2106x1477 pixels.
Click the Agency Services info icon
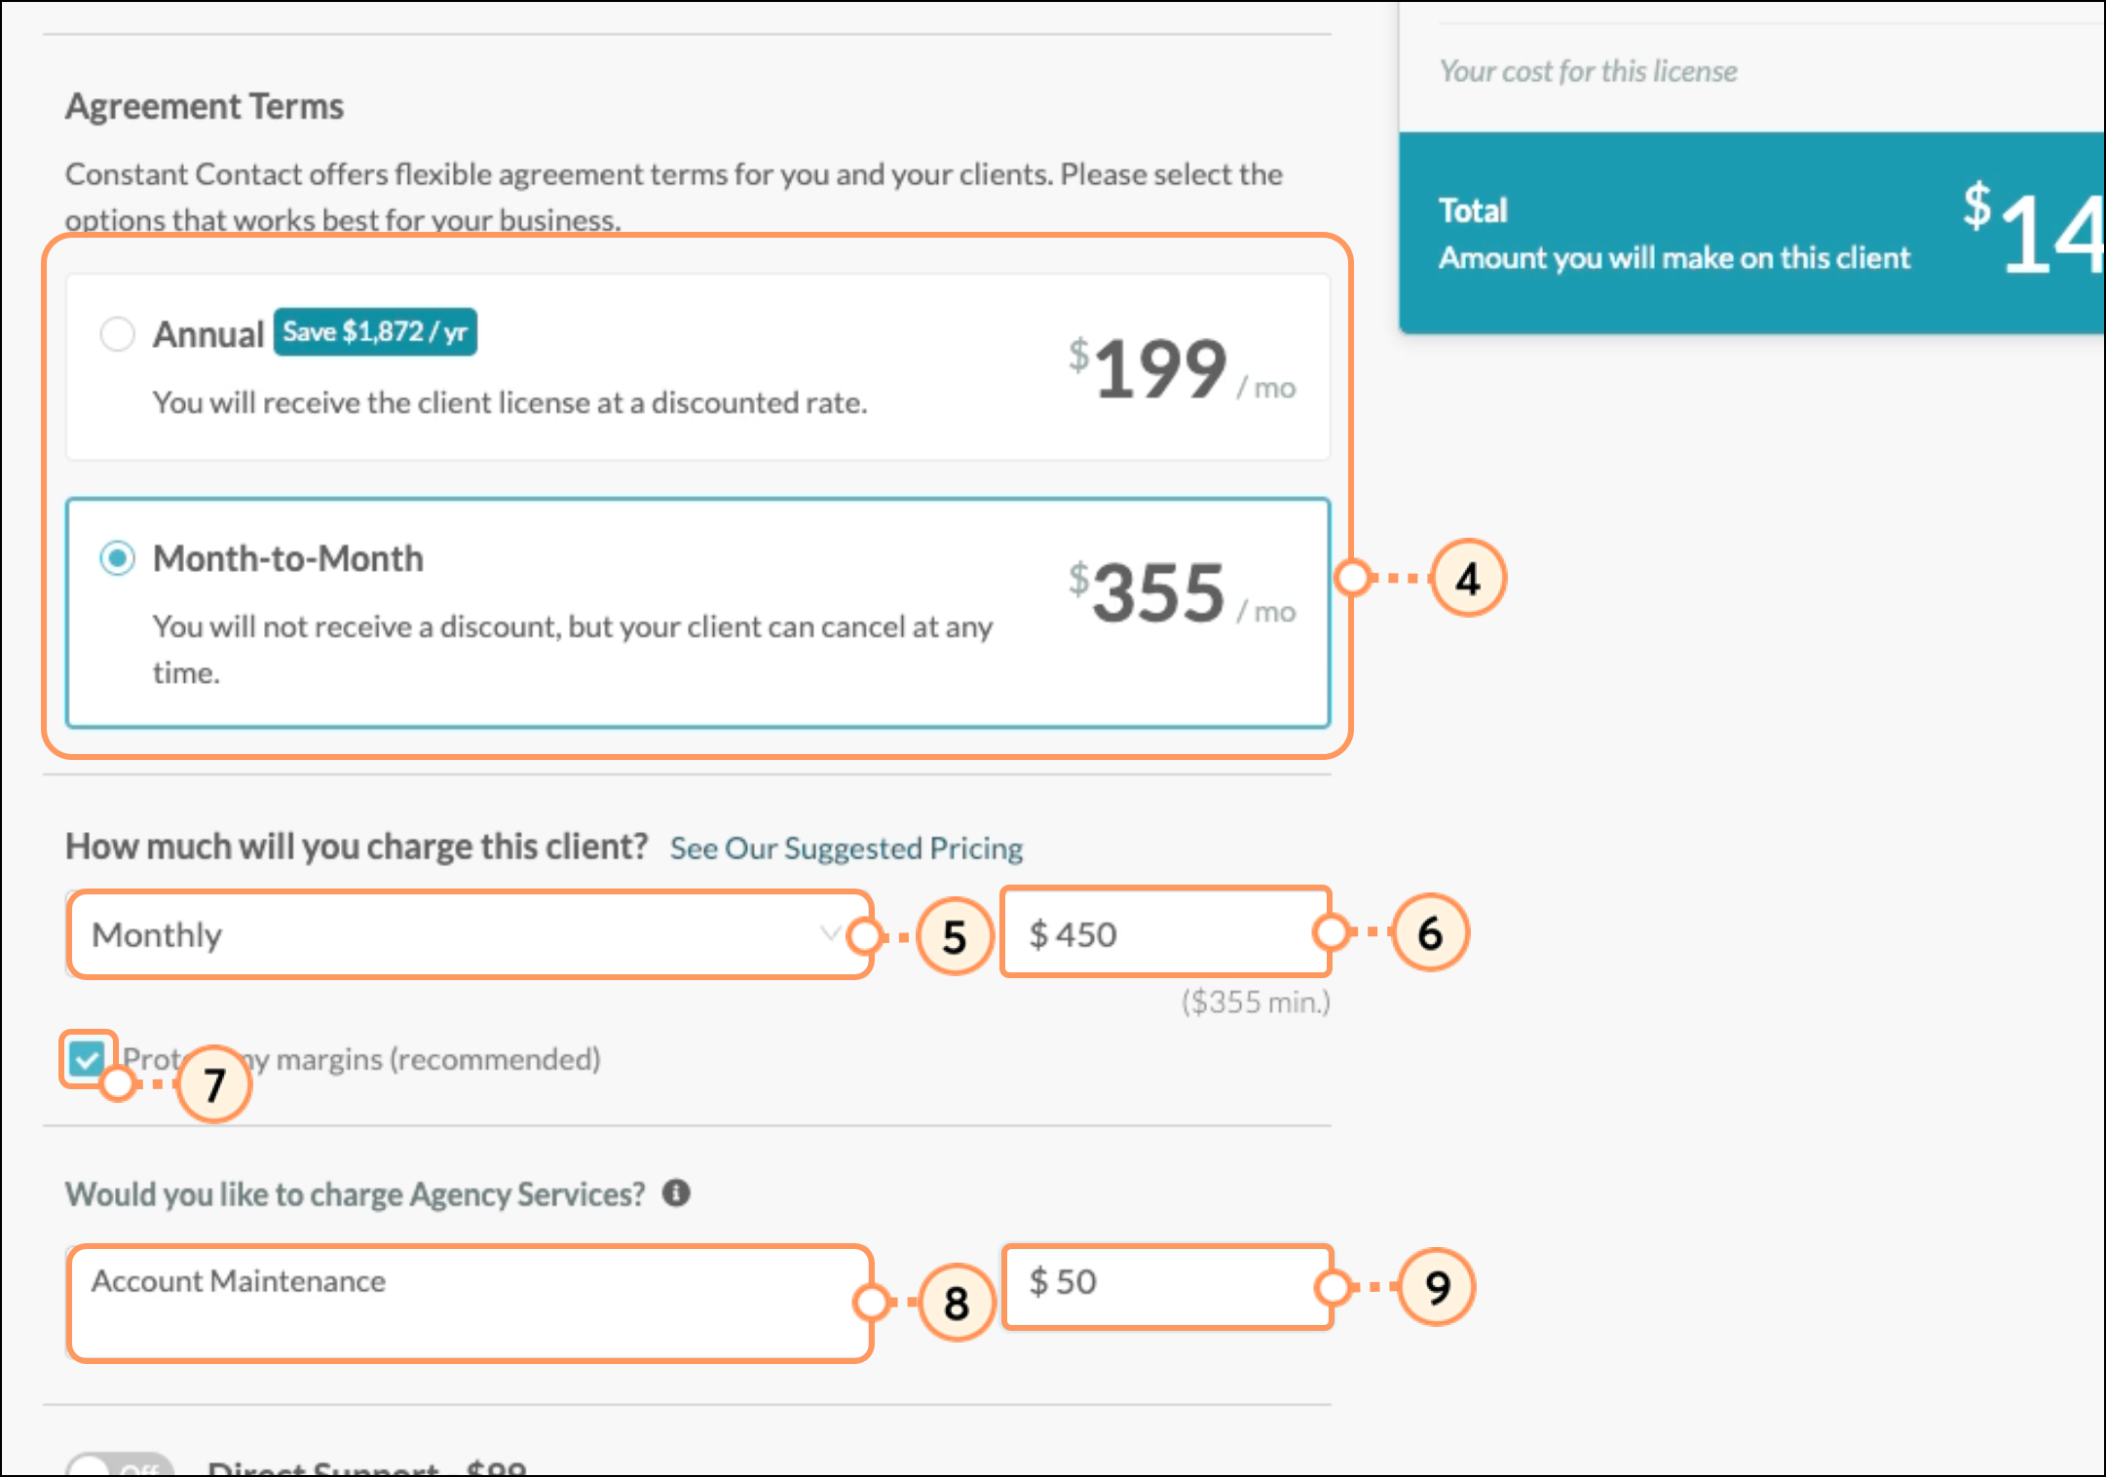point(676,1193)
